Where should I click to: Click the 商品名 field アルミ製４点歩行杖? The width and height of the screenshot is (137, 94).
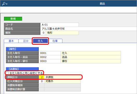89,29
